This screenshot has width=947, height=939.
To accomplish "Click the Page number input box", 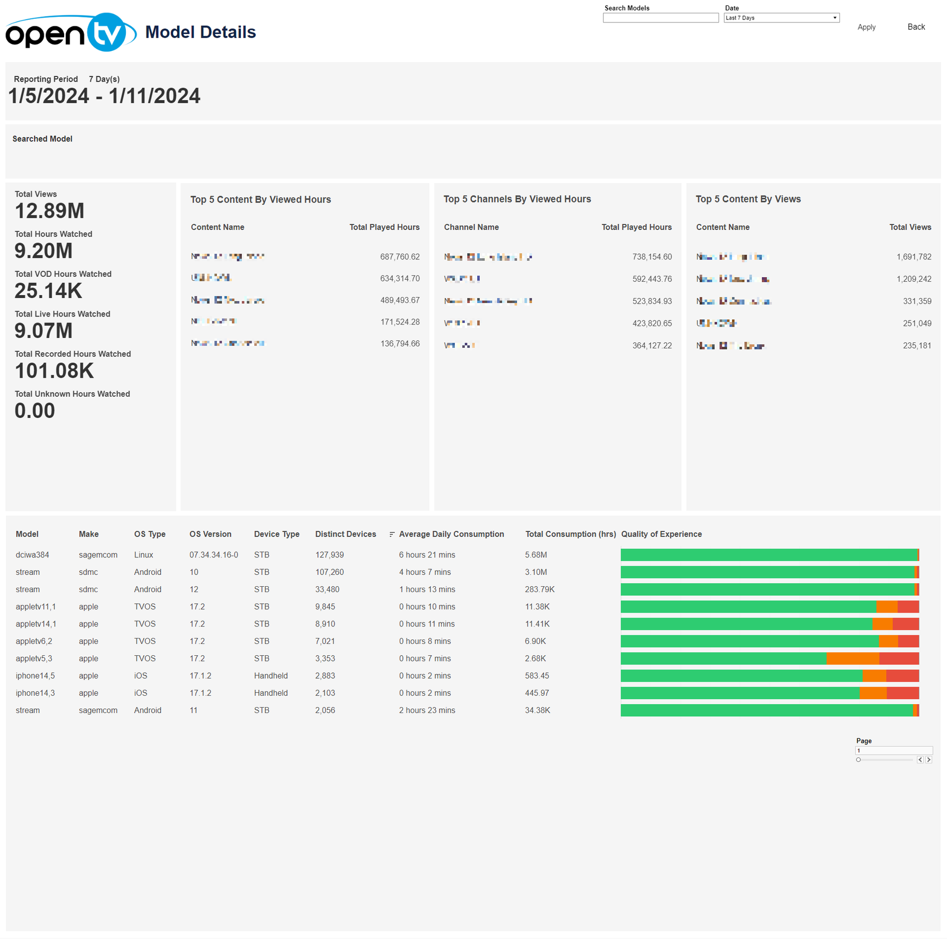I will [893, 750].
